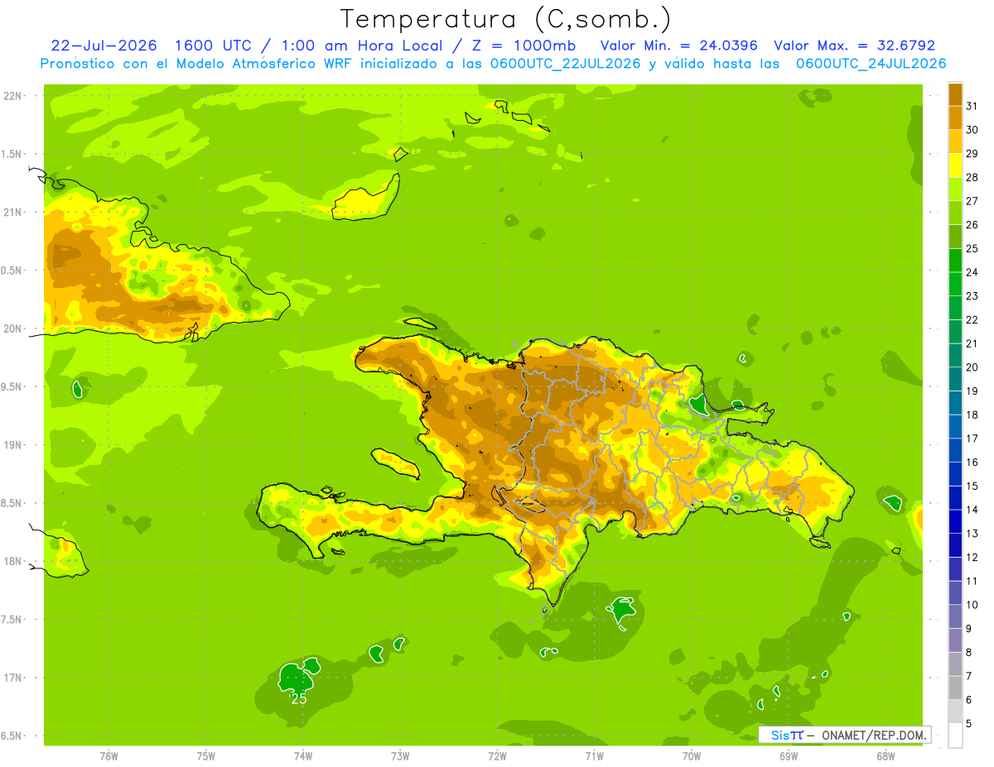Image resolution: width=994 pixels, height=767 pixels.
Task: Click the "31" color scale label
Action: (972, 106)
